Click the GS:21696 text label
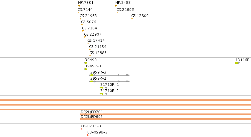251x137 pixels. [x=125, y=10]
